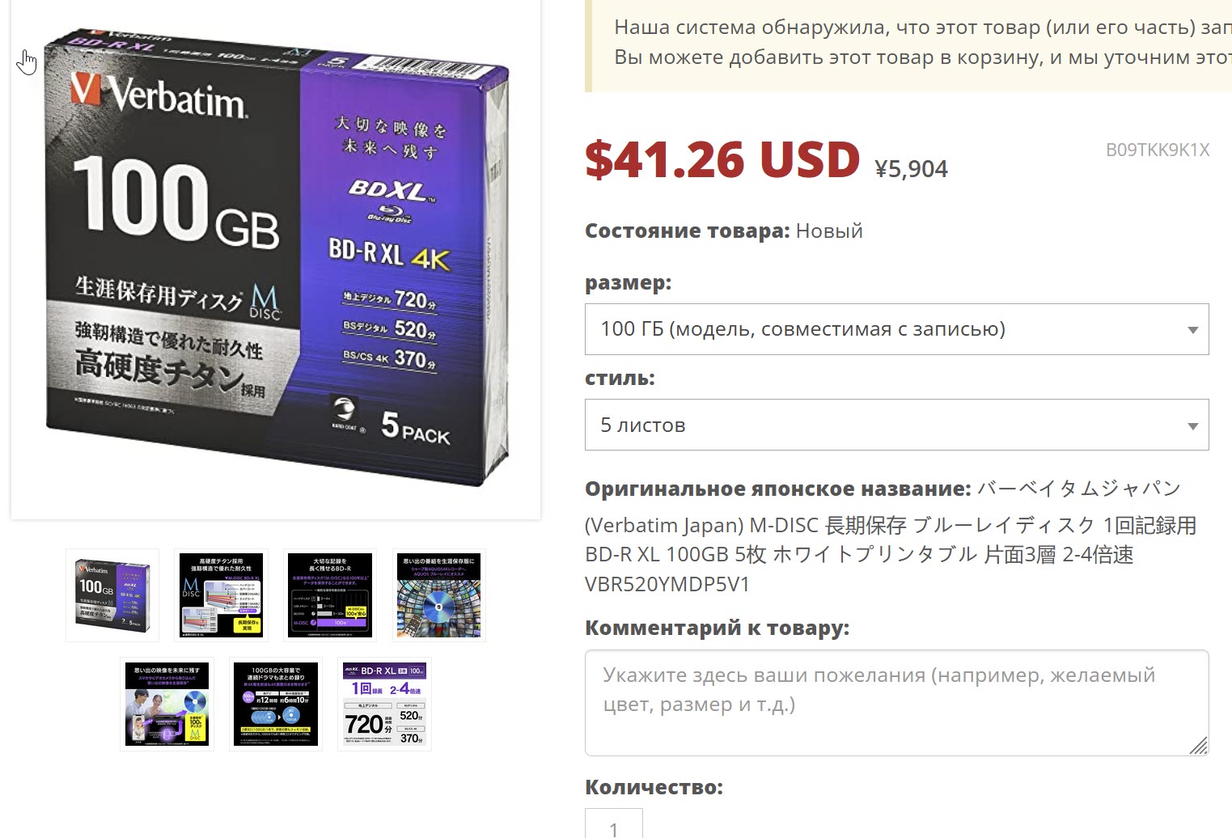The image size is (1232, 838).
Task: Click the $41.26 USD price
Action: pos(722,159)
